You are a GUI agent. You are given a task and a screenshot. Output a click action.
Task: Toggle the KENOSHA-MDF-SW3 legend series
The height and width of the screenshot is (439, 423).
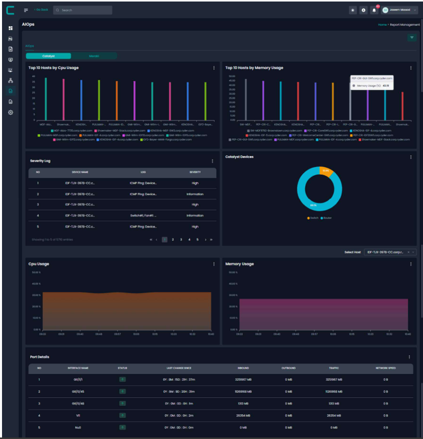tap(171, 131)
